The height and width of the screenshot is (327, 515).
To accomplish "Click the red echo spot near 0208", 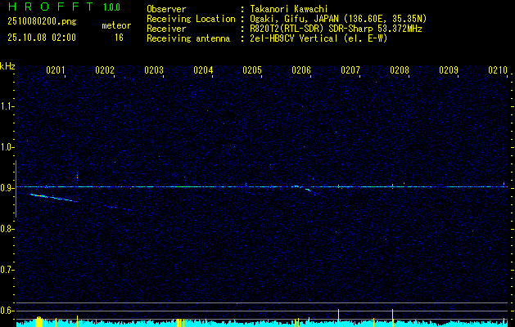I will pos(392,186).
